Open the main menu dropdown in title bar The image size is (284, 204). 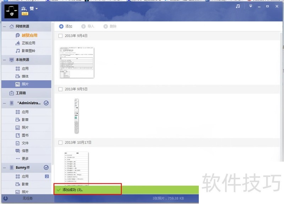tap(251, 6)
